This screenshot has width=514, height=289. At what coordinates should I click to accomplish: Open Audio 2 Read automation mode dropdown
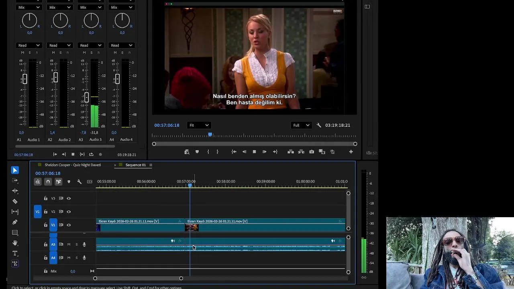60,45
